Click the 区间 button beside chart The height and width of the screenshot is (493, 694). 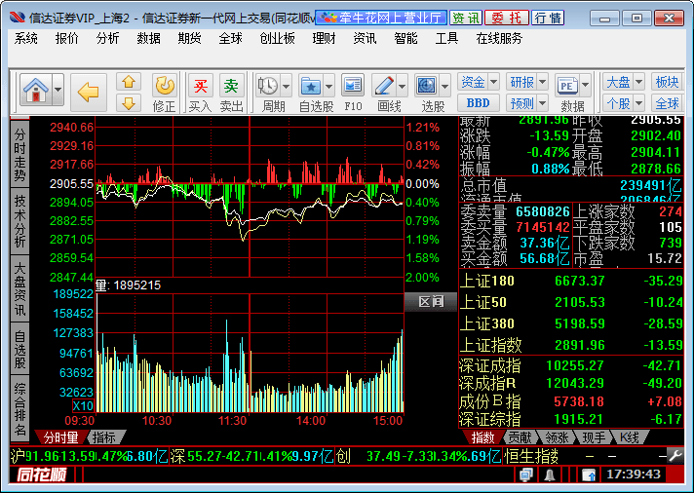point(431,302)
